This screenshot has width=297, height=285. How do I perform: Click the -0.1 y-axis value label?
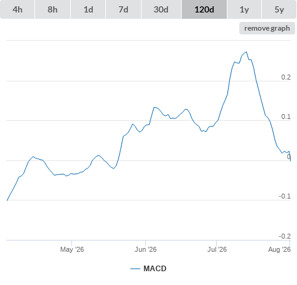click(284, 196)
